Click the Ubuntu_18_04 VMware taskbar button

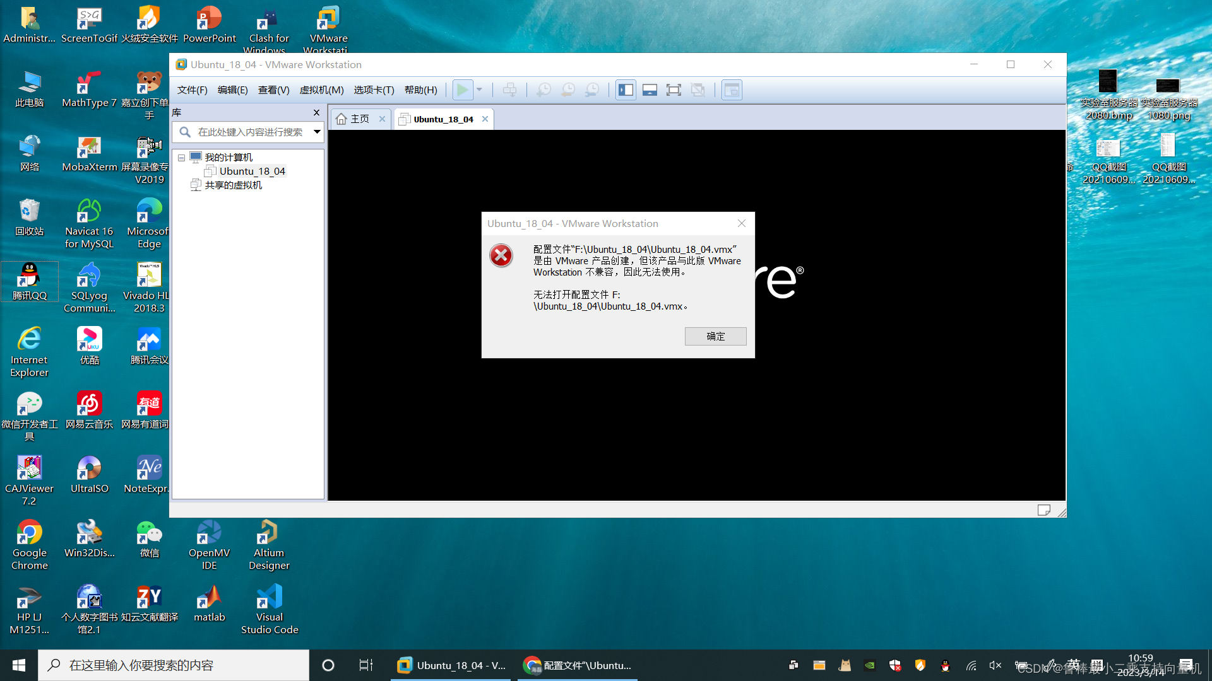pyautogui.click(x=451, y=665)
